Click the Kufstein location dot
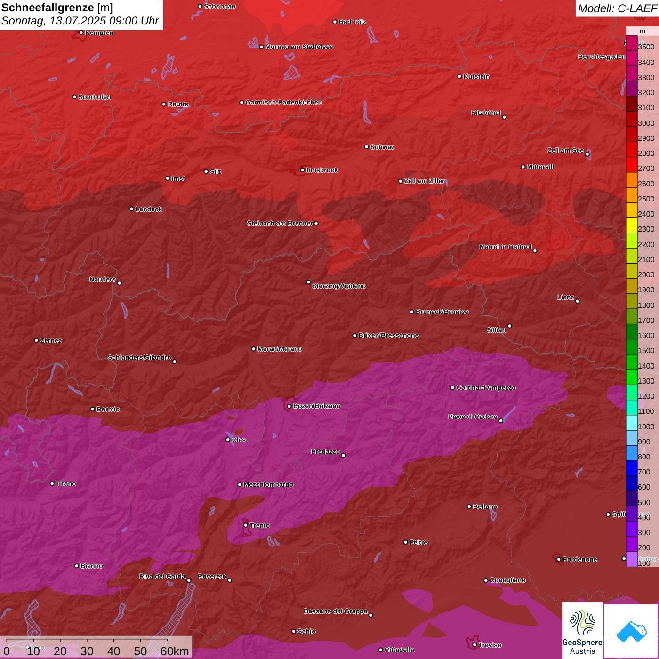Viewport: 659px width, 659px height. pyautogui.click(x=459, y=76)
